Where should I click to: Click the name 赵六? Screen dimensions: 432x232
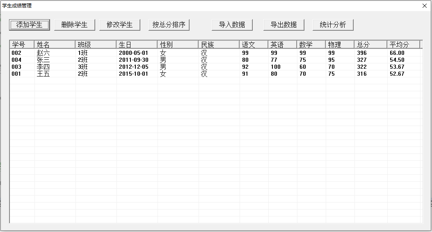click(43, 53)
